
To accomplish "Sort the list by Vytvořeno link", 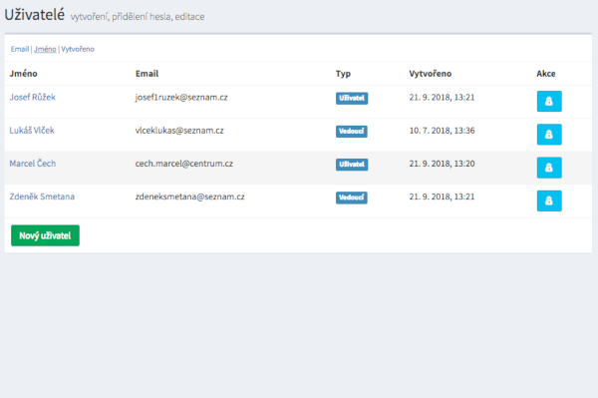I will pos(78,49).
